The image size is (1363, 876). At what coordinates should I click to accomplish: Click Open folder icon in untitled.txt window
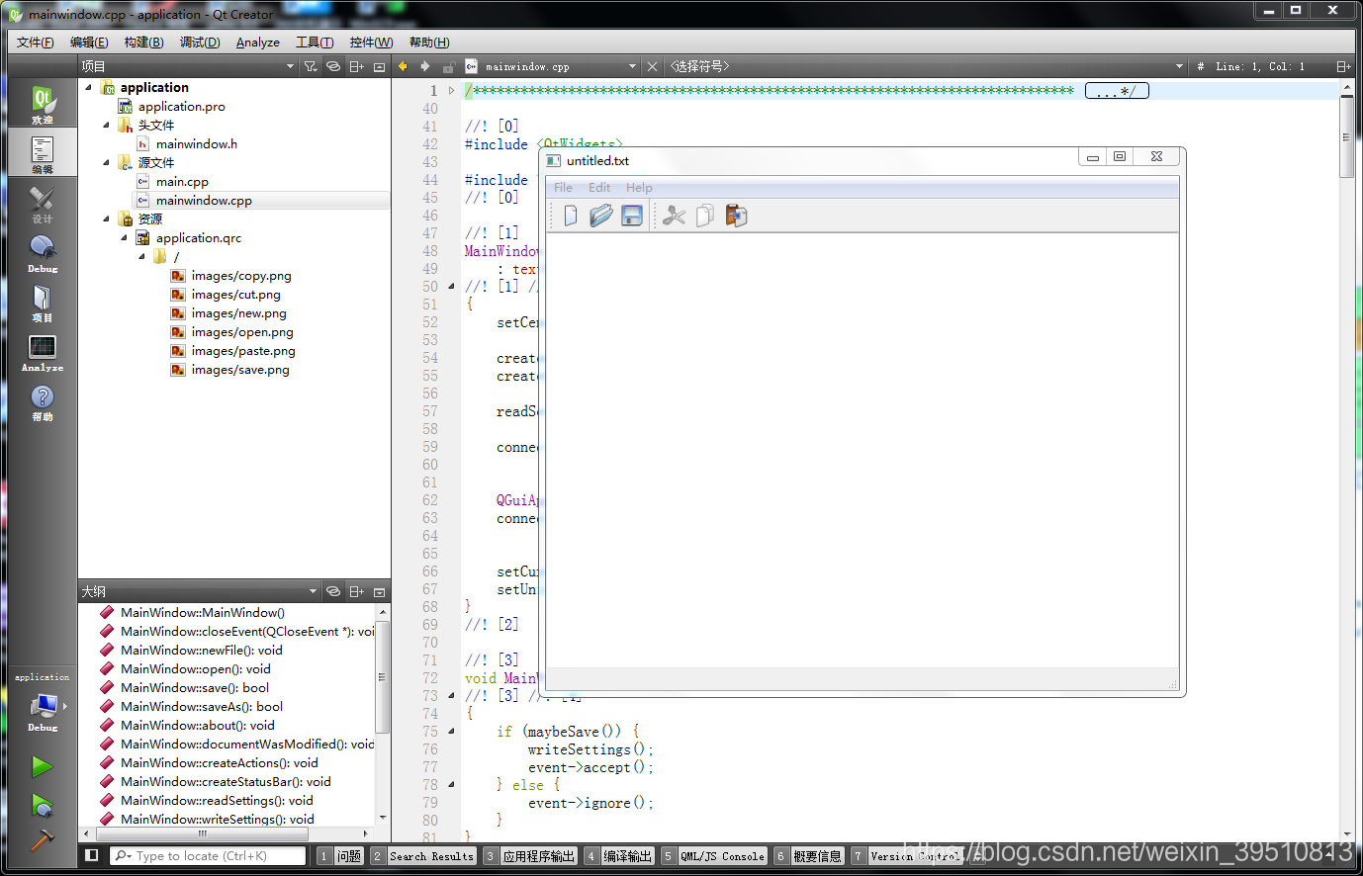(x=601, y=216)
